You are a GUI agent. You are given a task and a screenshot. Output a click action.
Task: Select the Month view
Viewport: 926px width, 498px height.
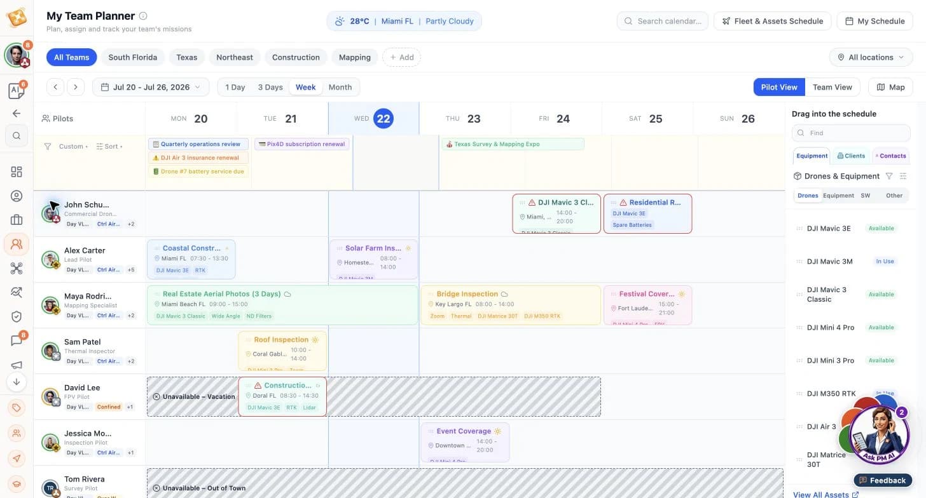pyautogui.click(x=340, y=87)
